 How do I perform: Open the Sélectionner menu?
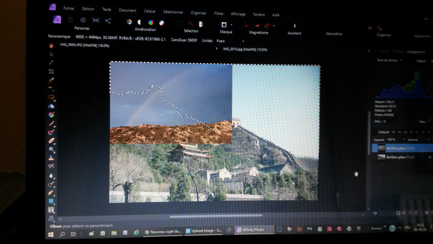pos(173,12)
